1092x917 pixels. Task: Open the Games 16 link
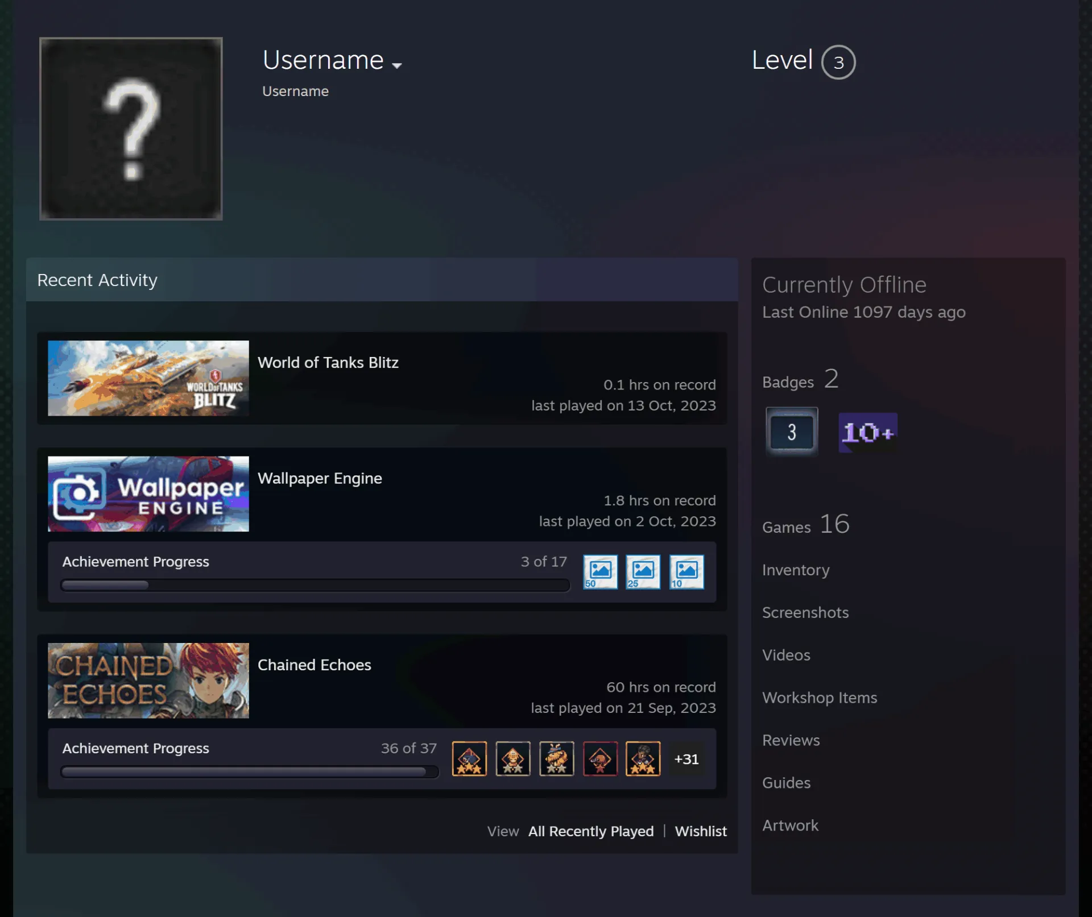pos(806,524)
